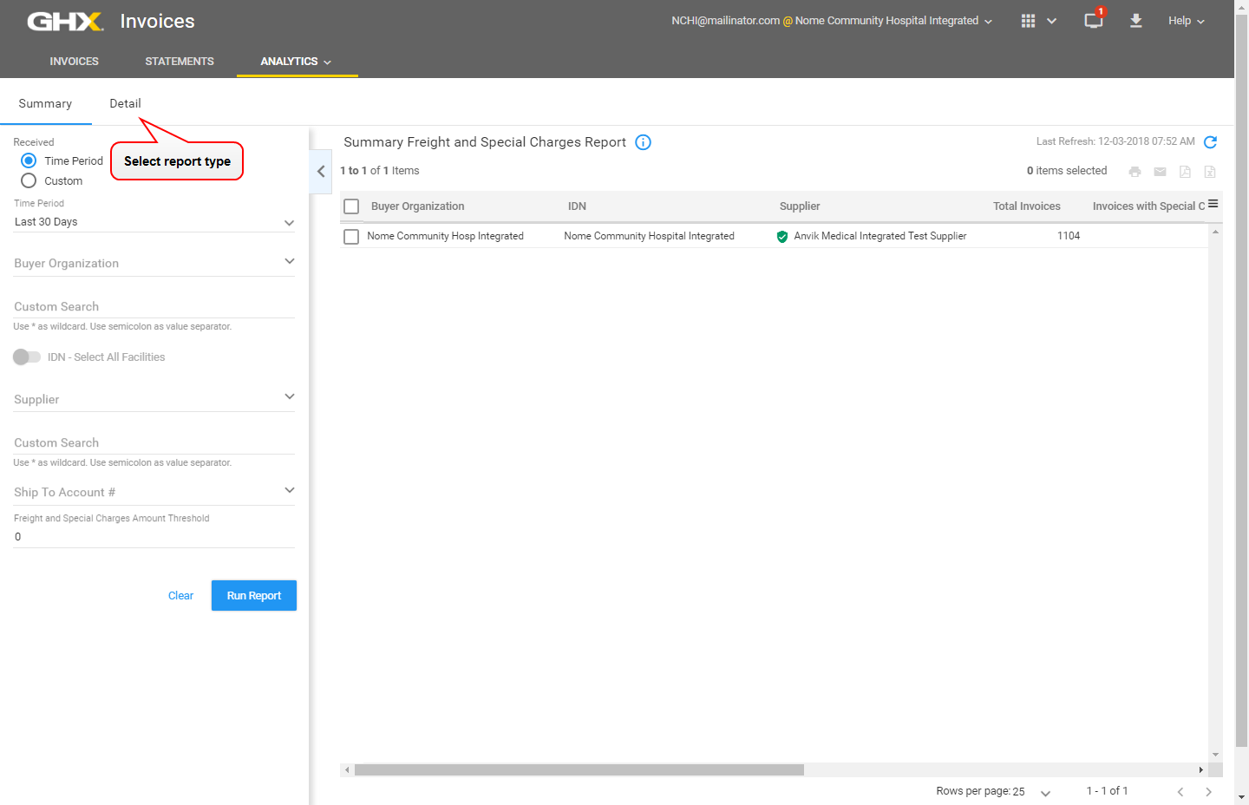1249x805 pixels.
Task: Export report to Excel icon
Action: coord(1210,172)
